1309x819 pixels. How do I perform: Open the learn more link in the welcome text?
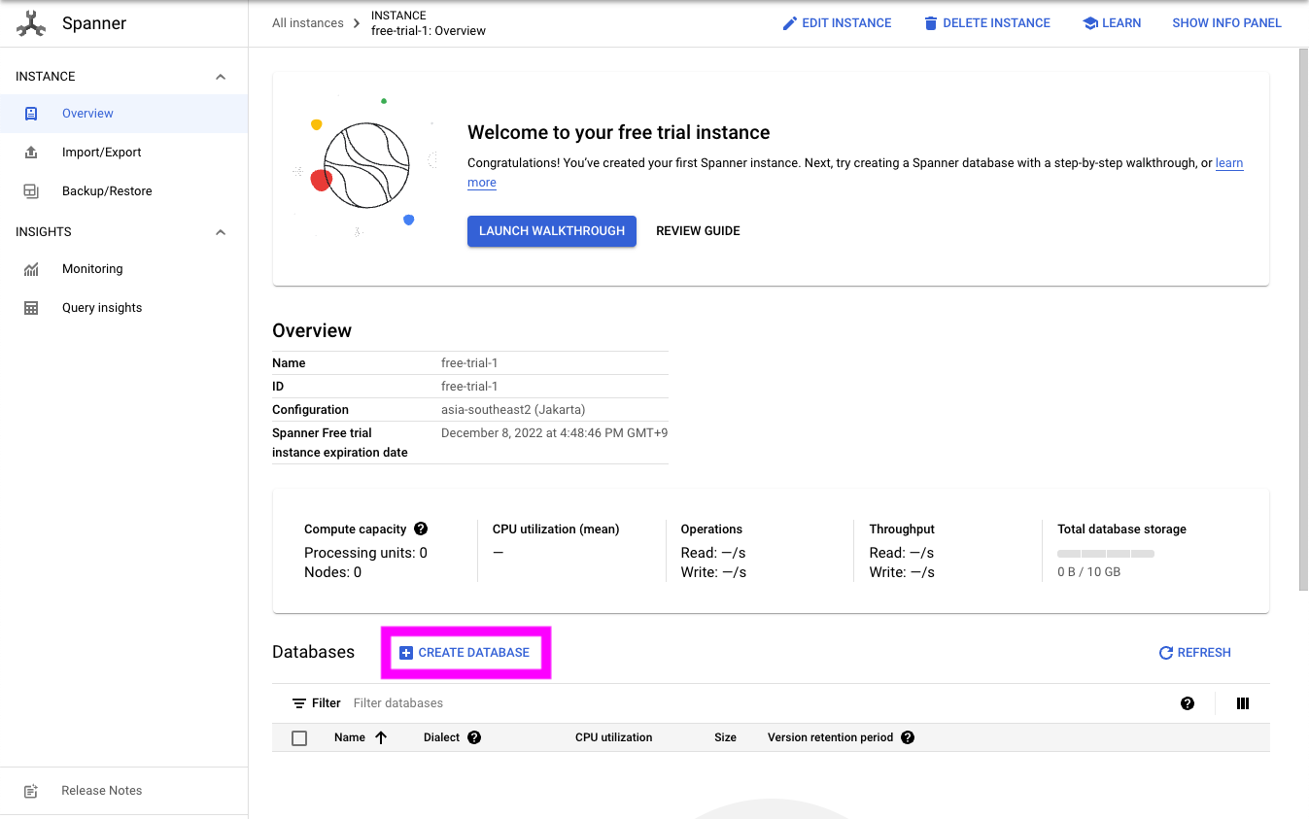(x=1228, y=162)
